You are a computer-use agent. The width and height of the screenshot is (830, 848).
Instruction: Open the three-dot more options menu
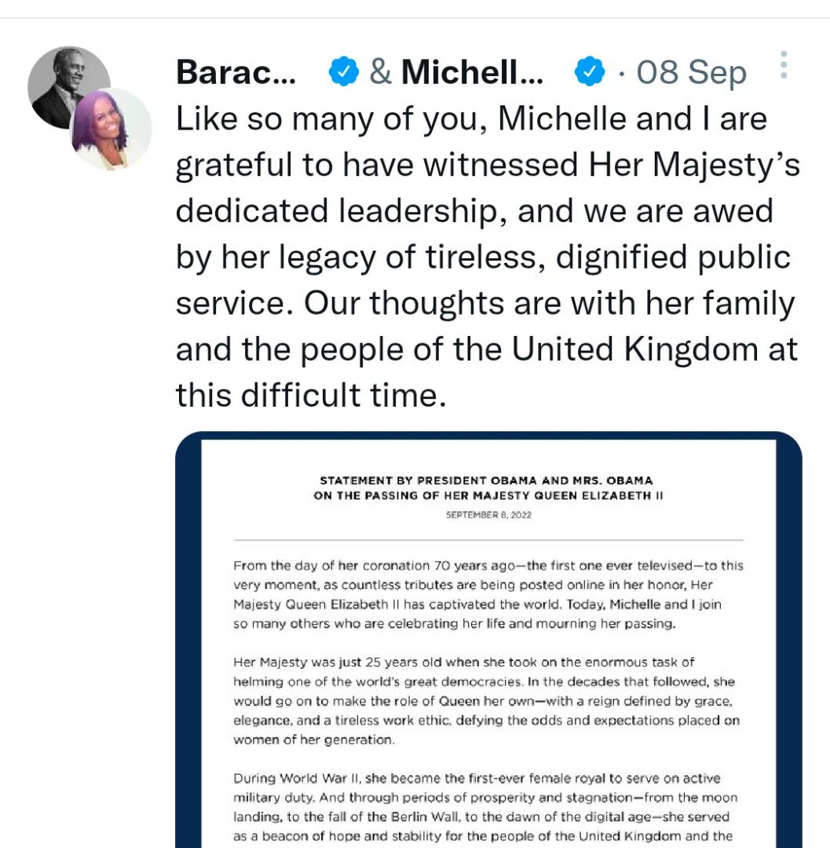783,65
